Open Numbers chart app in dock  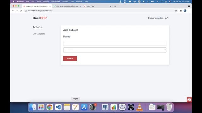coord(114,107)
